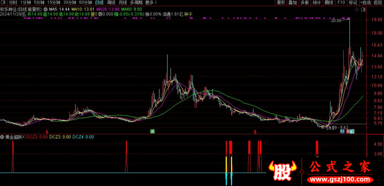Switch to the 分时 intraday tab
This screenshot has width=384, height=186.
13,3
